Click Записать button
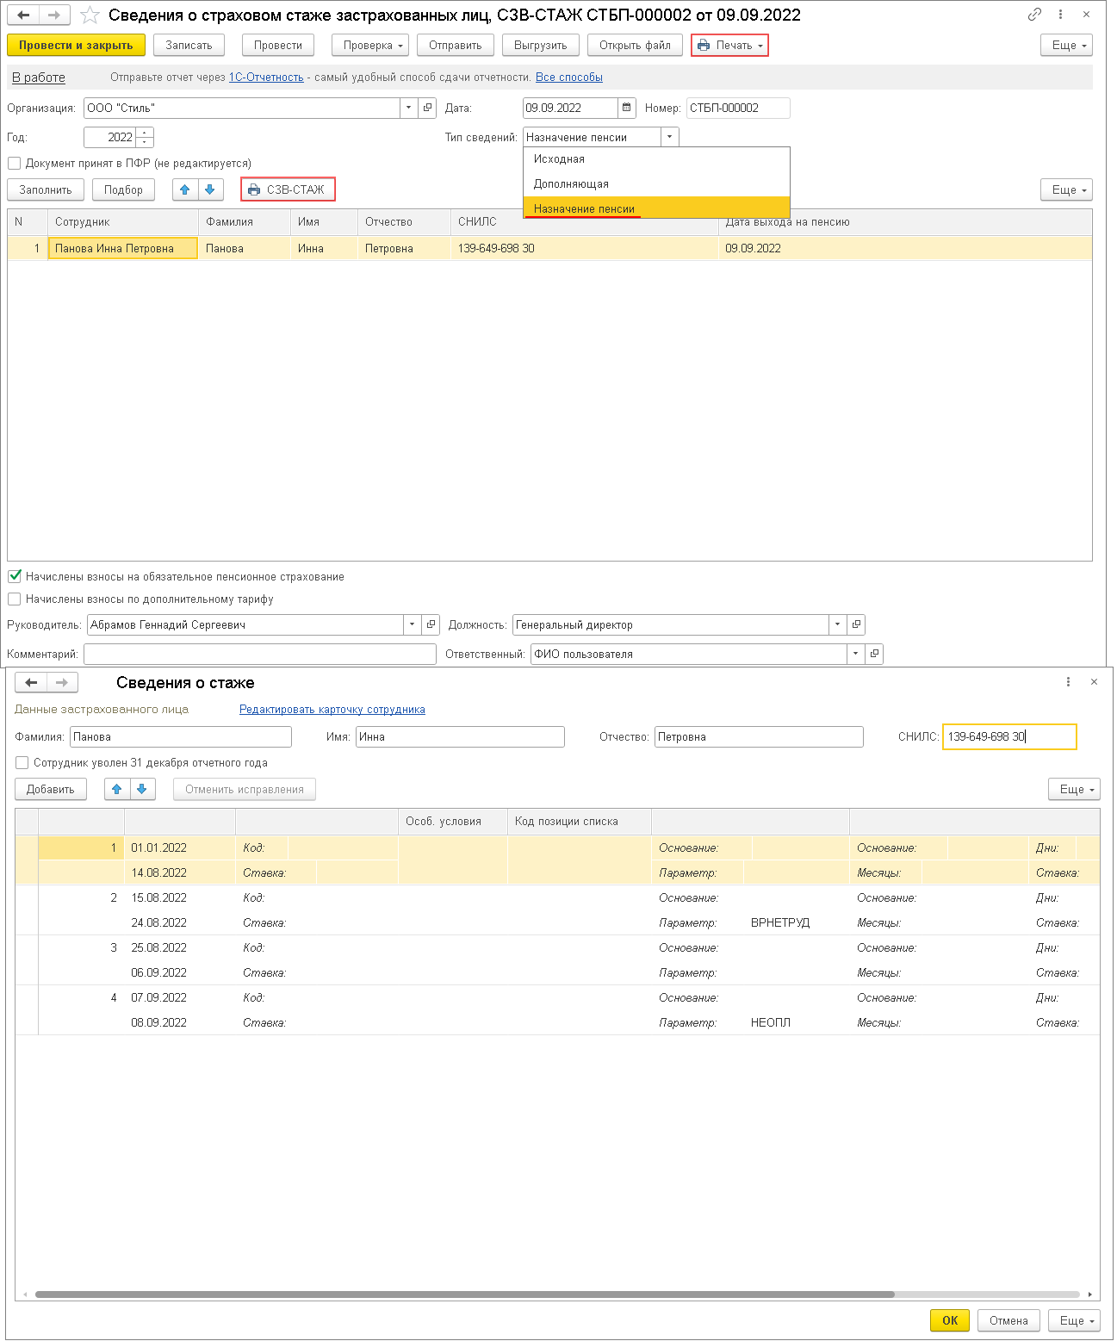The image size is (1117, 1341). (x=189, y=45)
